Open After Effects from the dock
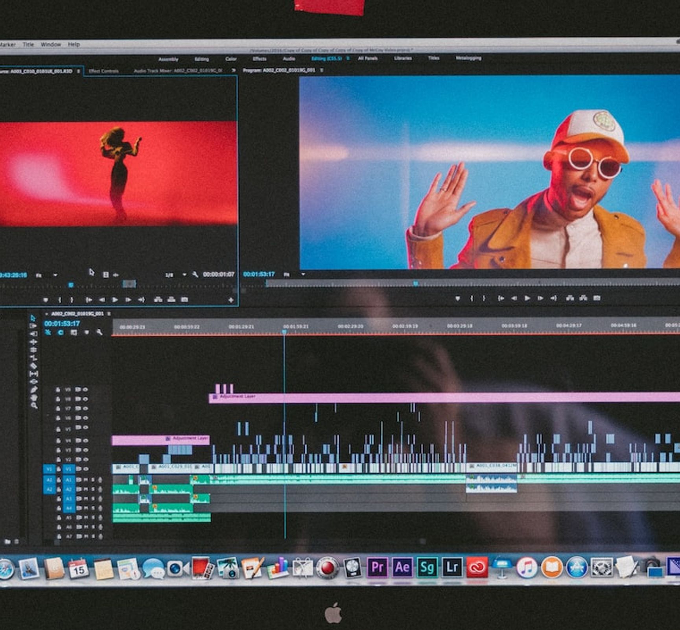Screen dimensions: 680x630 click(x=402, y=567)
